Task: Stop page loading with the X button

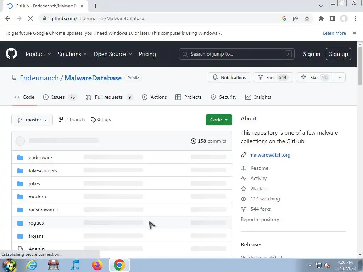Action: pyautogui.click(x=30, y=18)
